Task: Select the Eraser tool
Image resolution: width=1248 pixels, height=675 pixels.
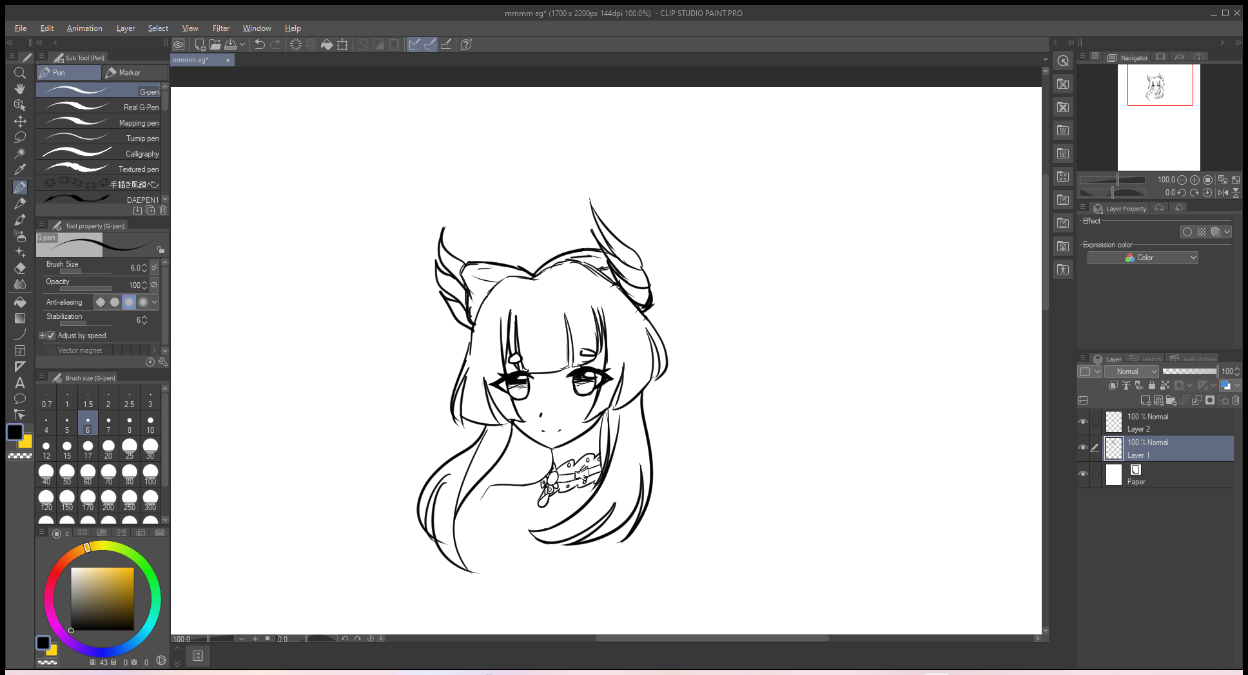Action: click(20, 268)
